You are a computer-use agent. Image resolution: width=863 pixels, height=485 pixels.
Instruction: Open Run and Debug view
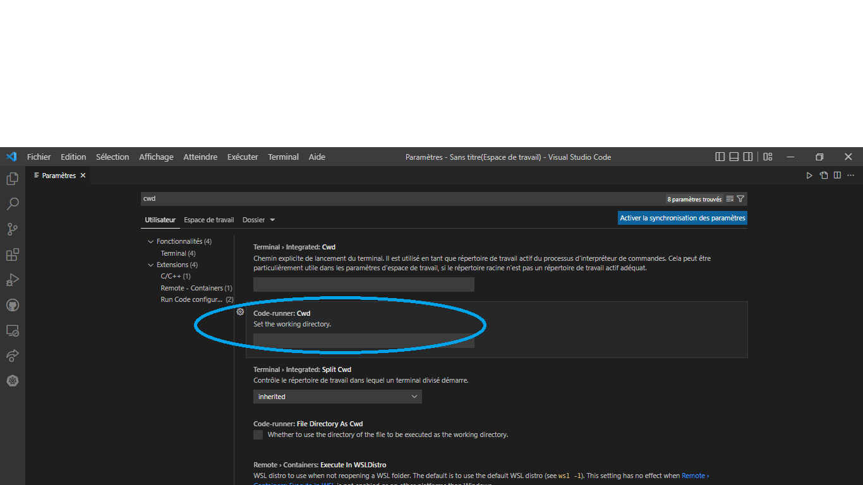(x=12, y=280)
